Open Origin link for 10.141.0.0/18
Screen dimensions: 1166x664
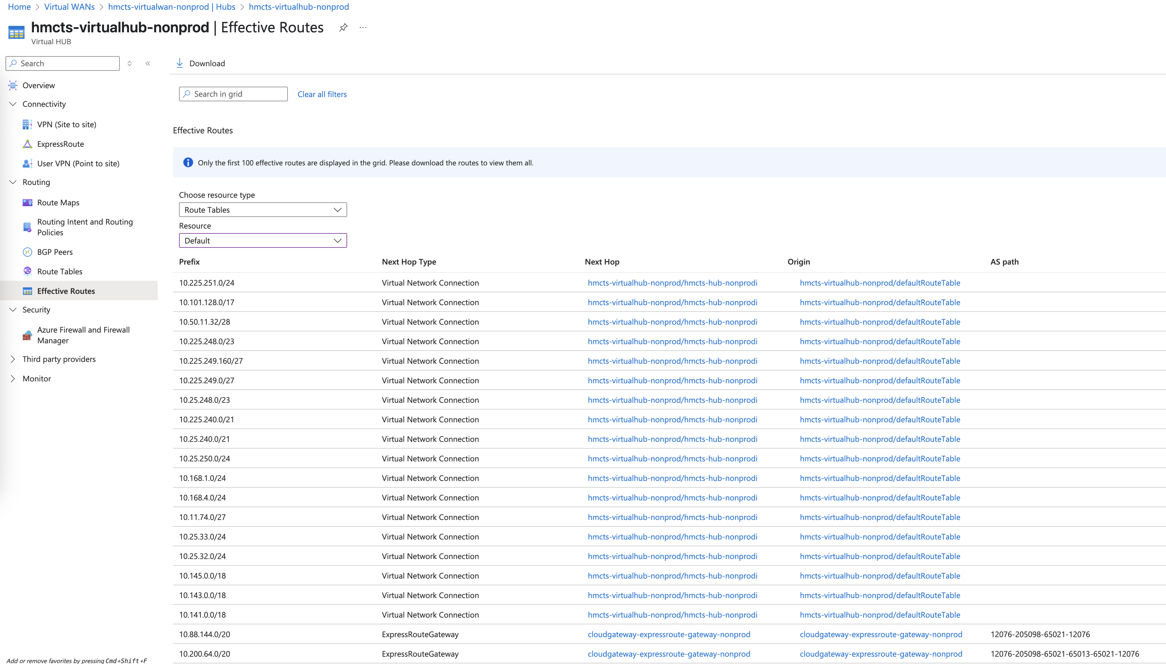tap(880, 615)
